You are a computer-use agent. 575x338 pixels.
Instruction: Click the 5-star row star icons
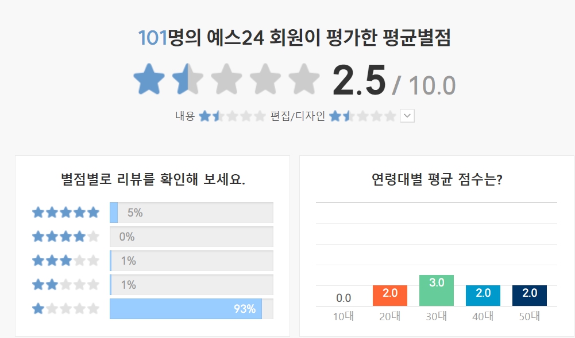[65, 212]
